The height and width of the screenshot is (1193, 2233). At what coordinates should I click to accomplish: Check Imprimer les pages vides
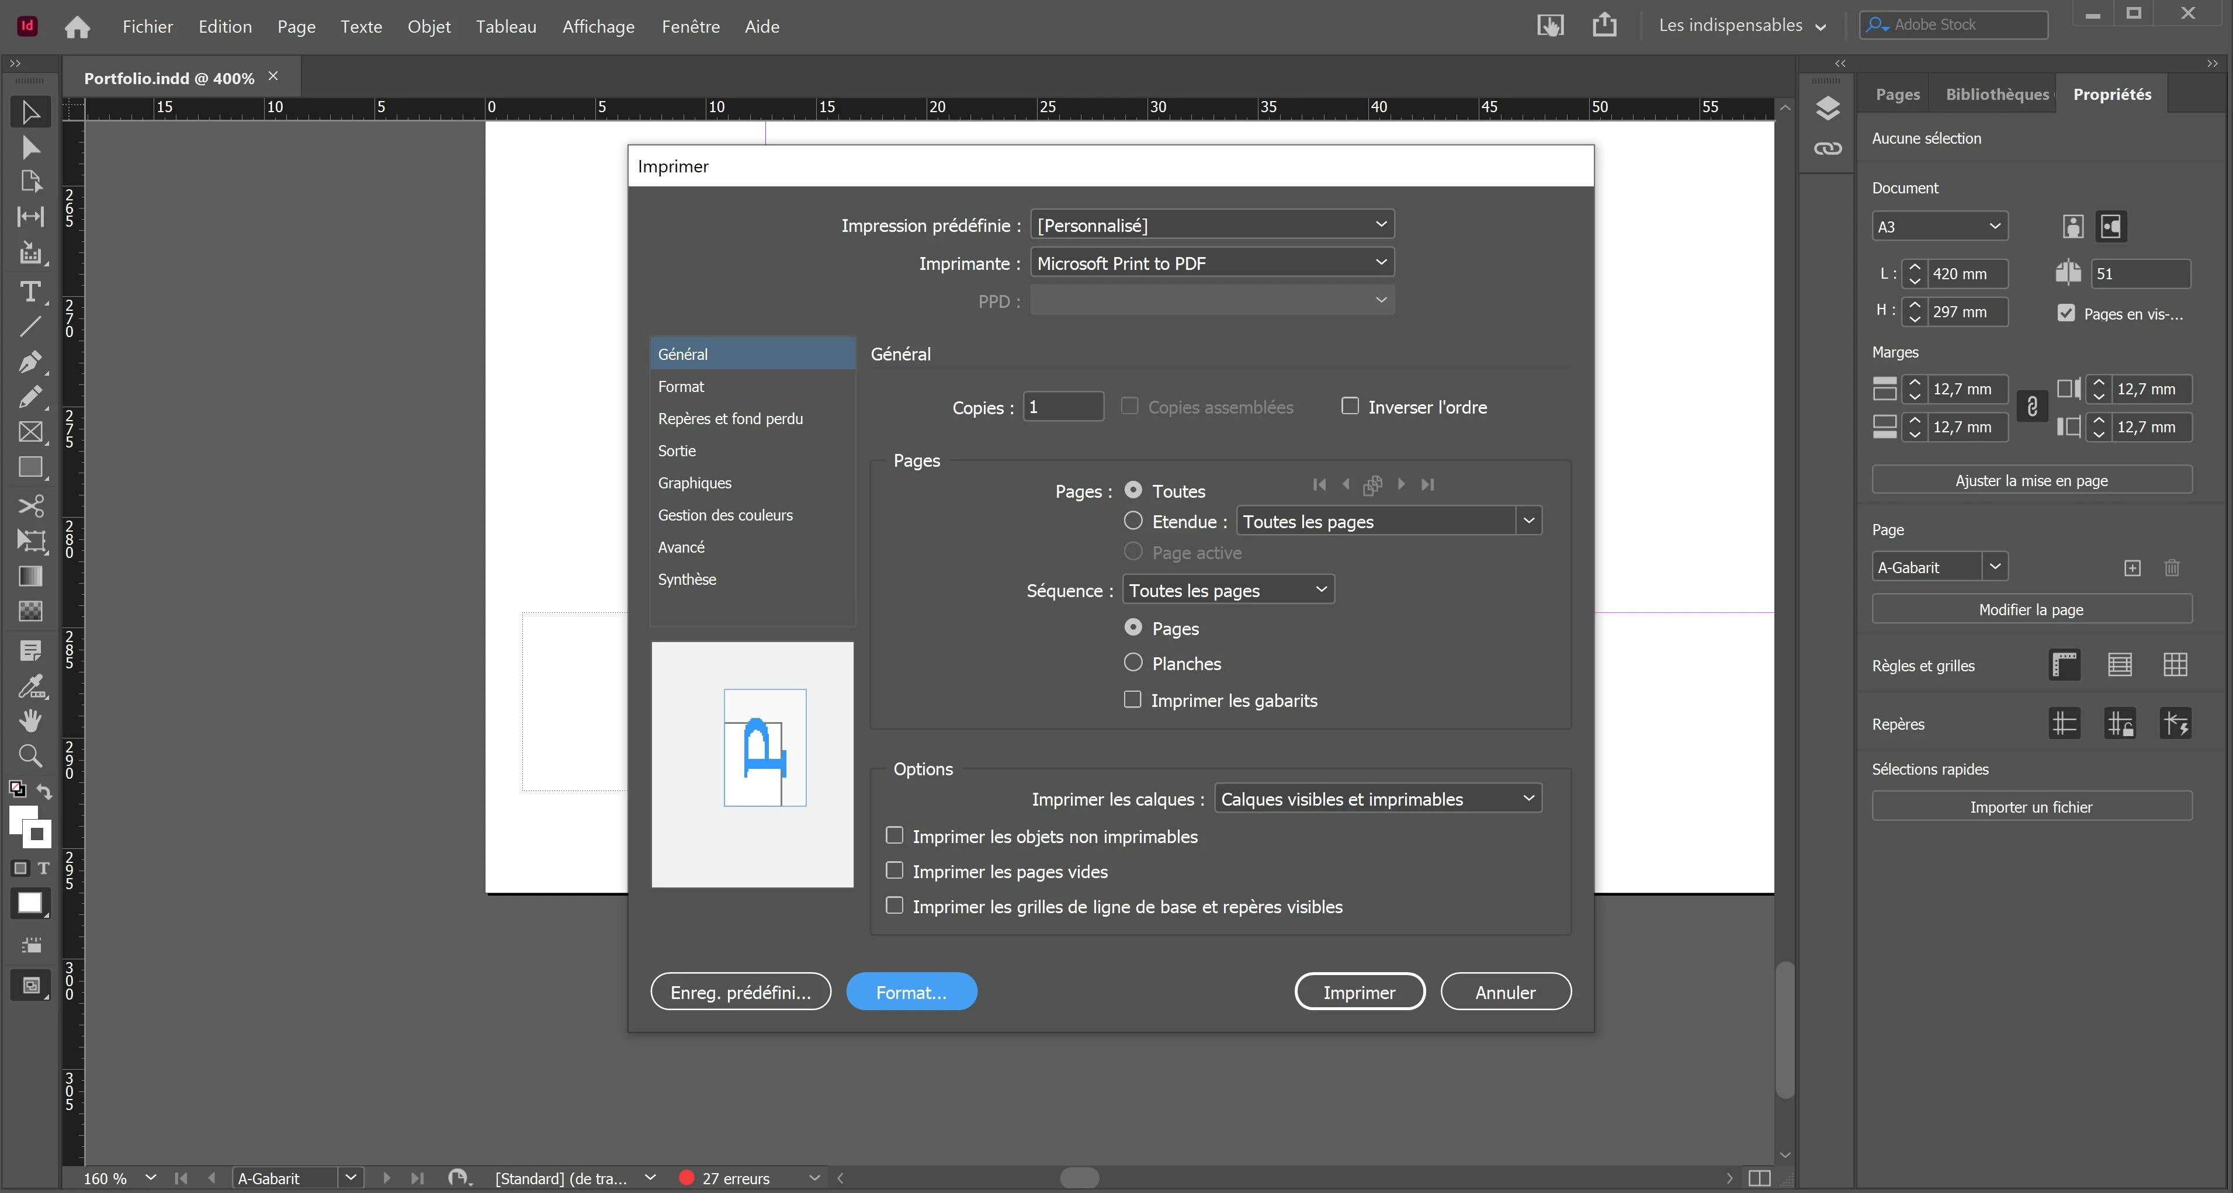click(894, 871)
